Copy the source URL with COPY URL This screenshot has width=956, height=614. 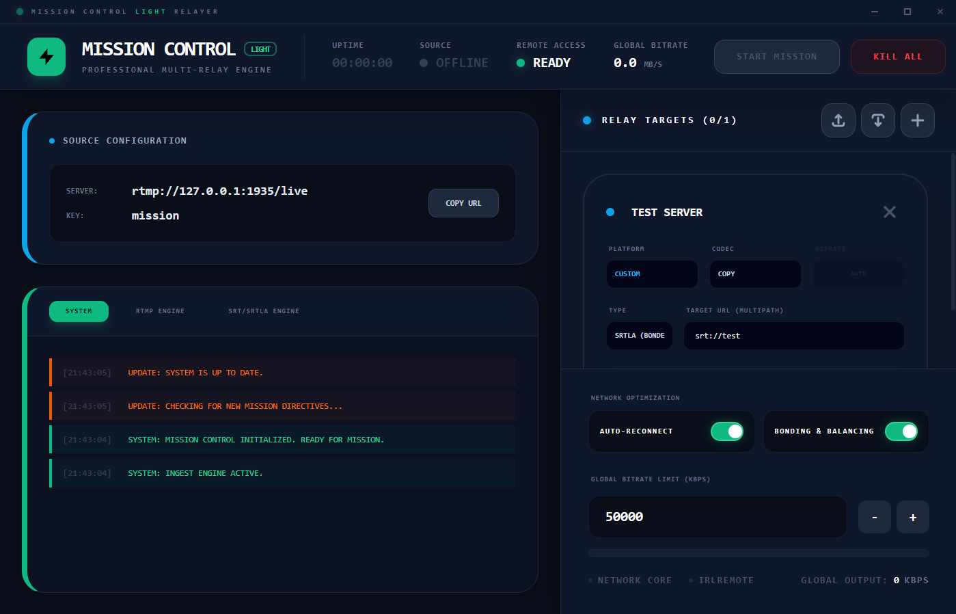[x=463, y=203]
